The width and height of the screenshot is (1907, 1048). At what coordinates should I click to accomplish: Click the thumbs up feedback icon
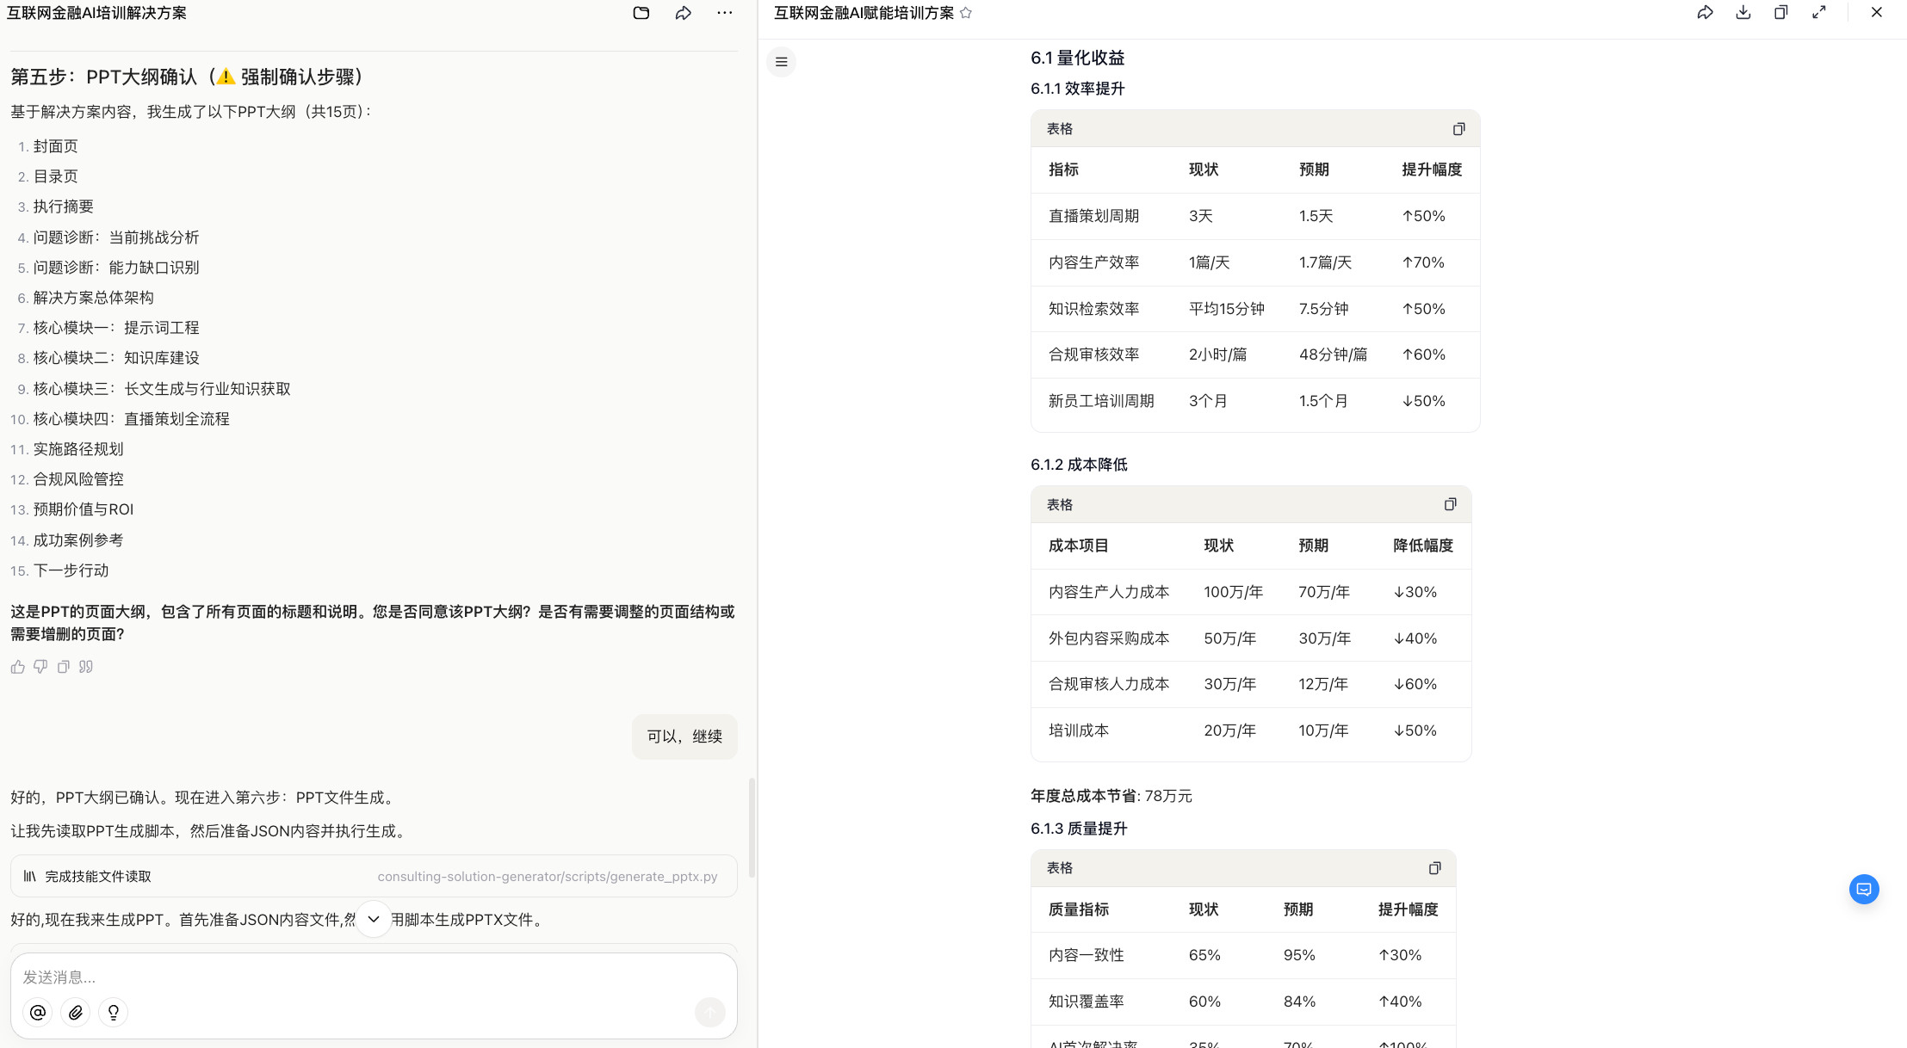pyautogui.click(x=17, y=667)
